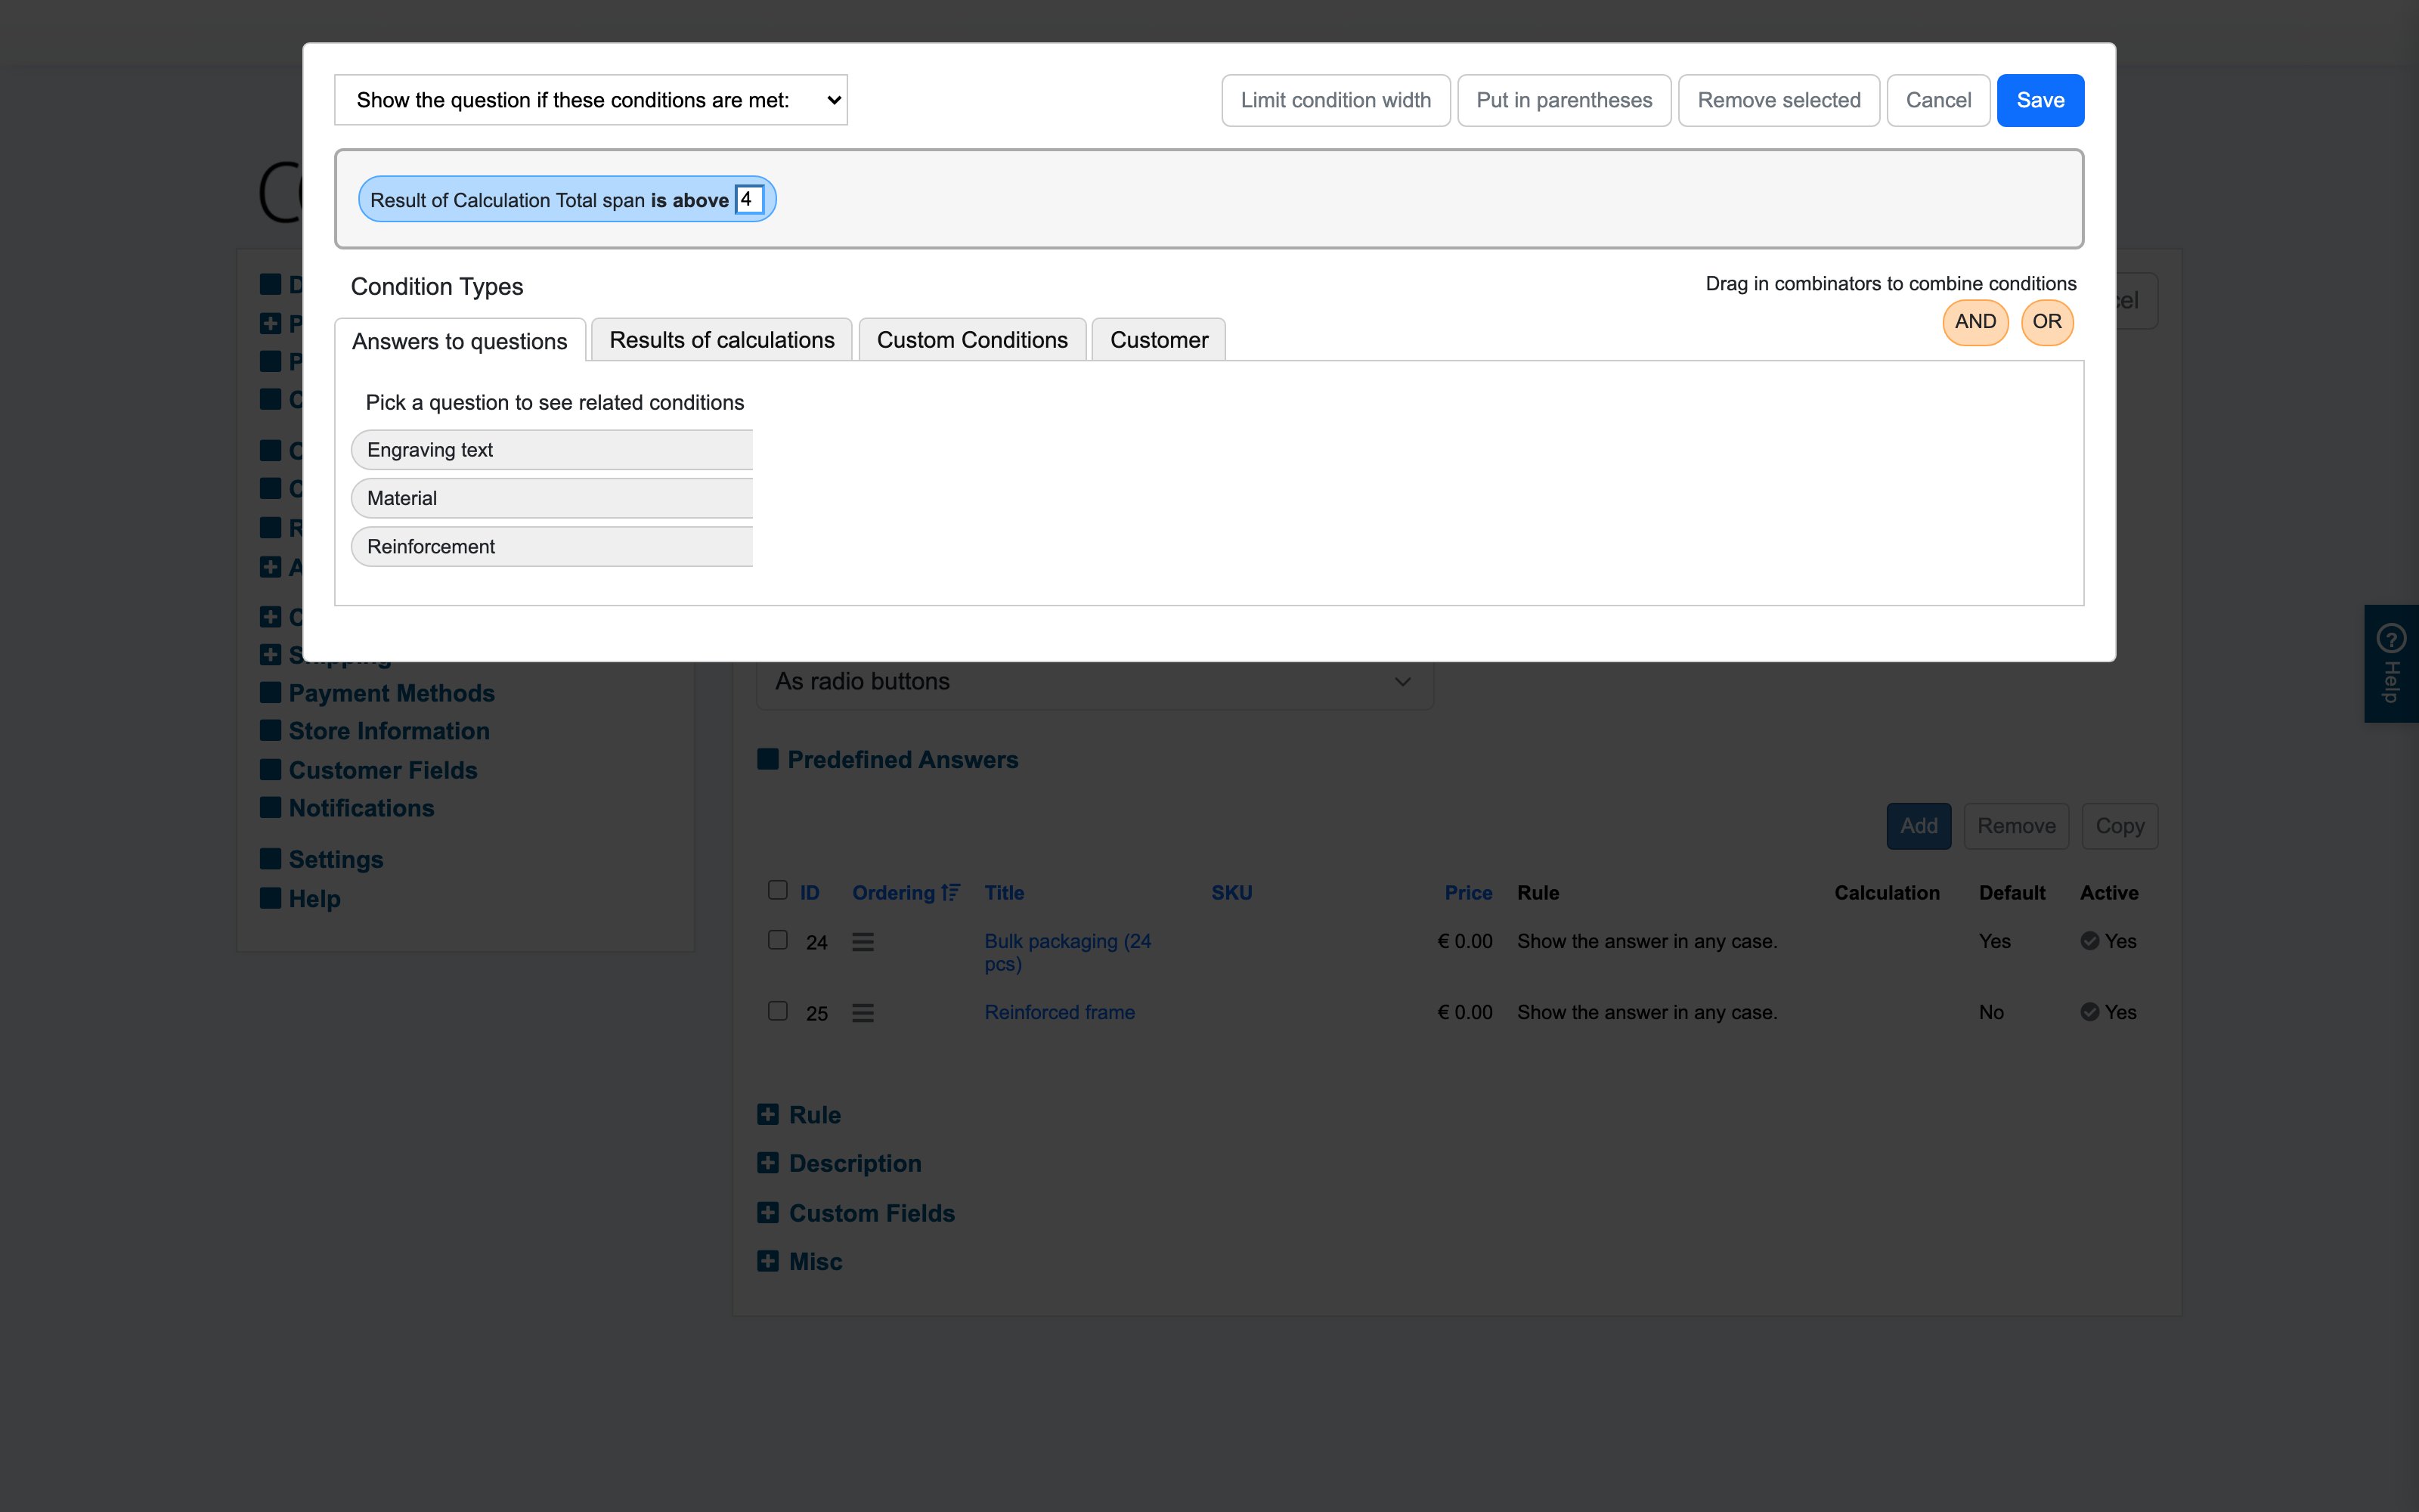This screenshot has height=1512, width=2419.
Task: Collapse the Predefined Answers section icon
Action: point(768,759)
